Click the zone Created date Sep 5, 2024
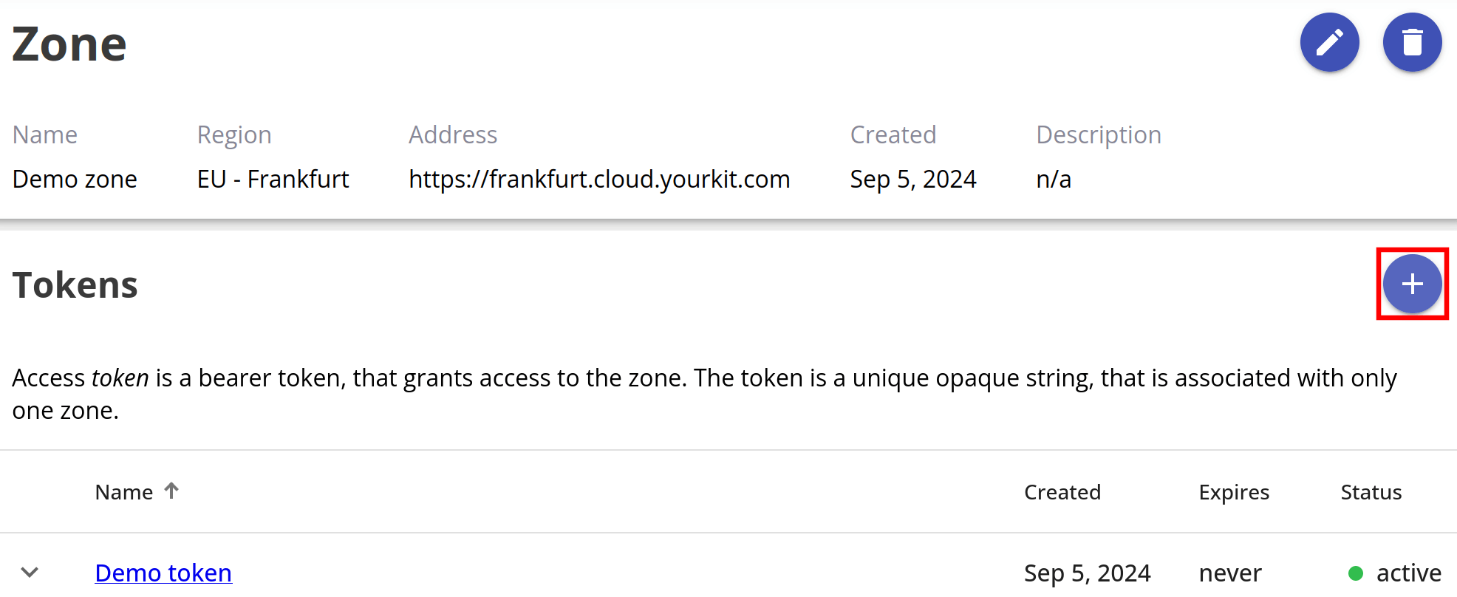Image resolution: width=1457 pixels, height=597 pixels. [913, 179]
